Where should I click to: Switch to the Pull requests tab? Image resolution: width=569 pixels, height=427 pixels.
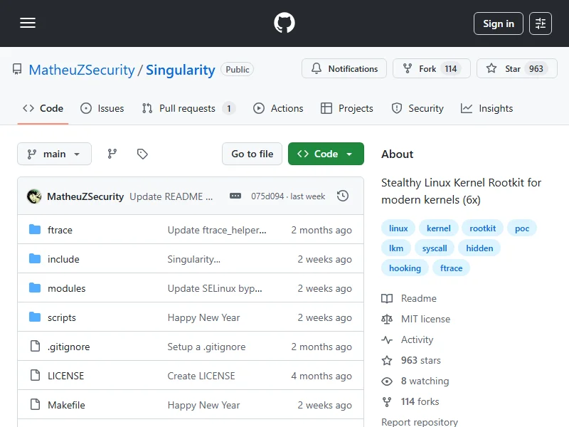tap(188, 108)
